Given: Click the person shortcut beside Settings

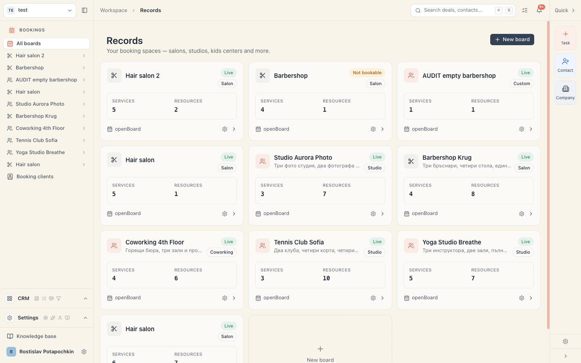Looking at the screenshot, I should click(60, 318).
